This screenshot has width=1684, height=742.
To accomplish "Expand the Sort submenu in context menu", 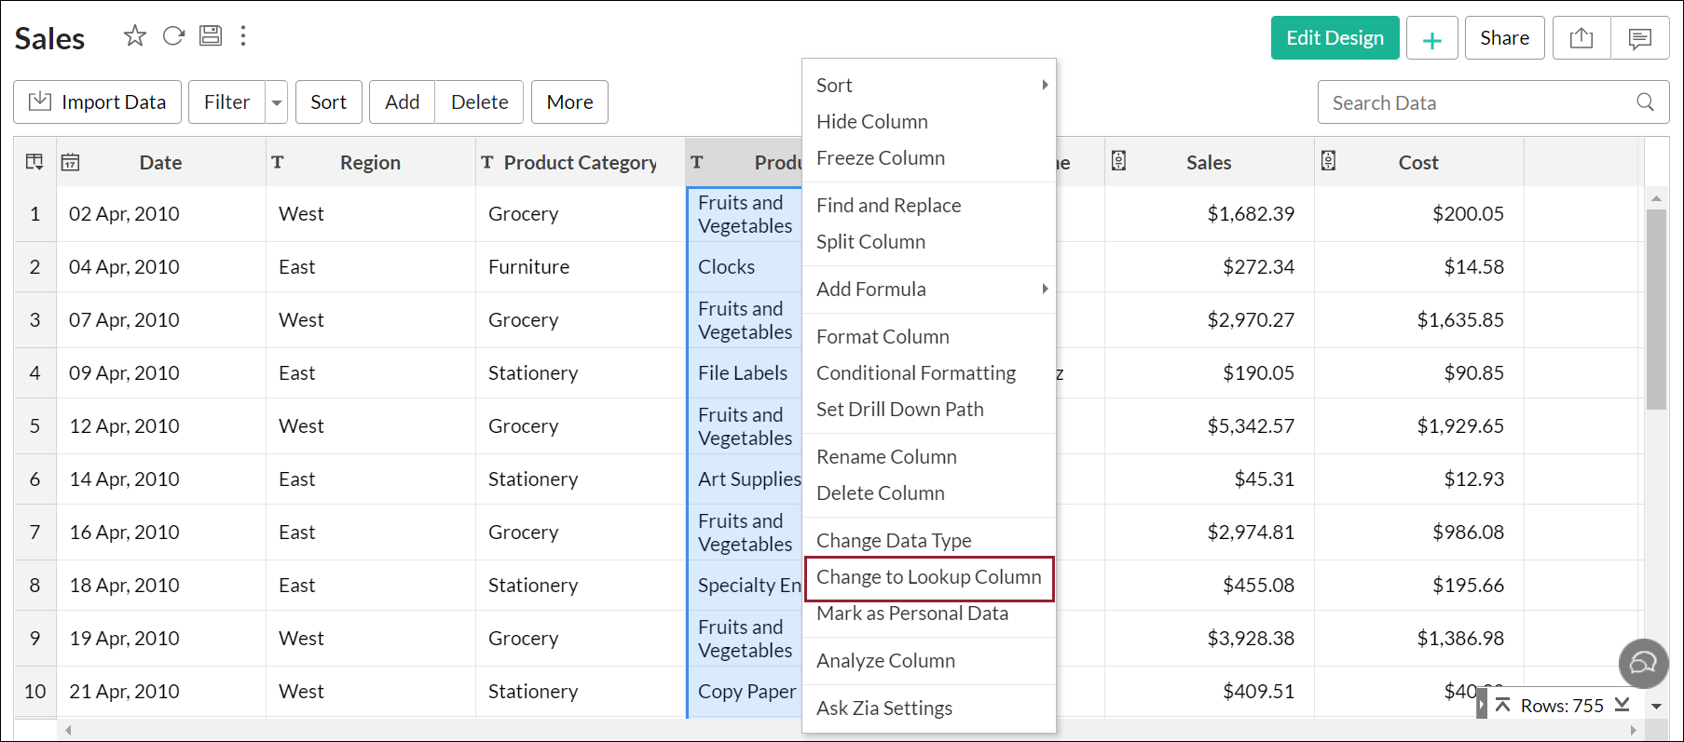I will point(1044,85).
